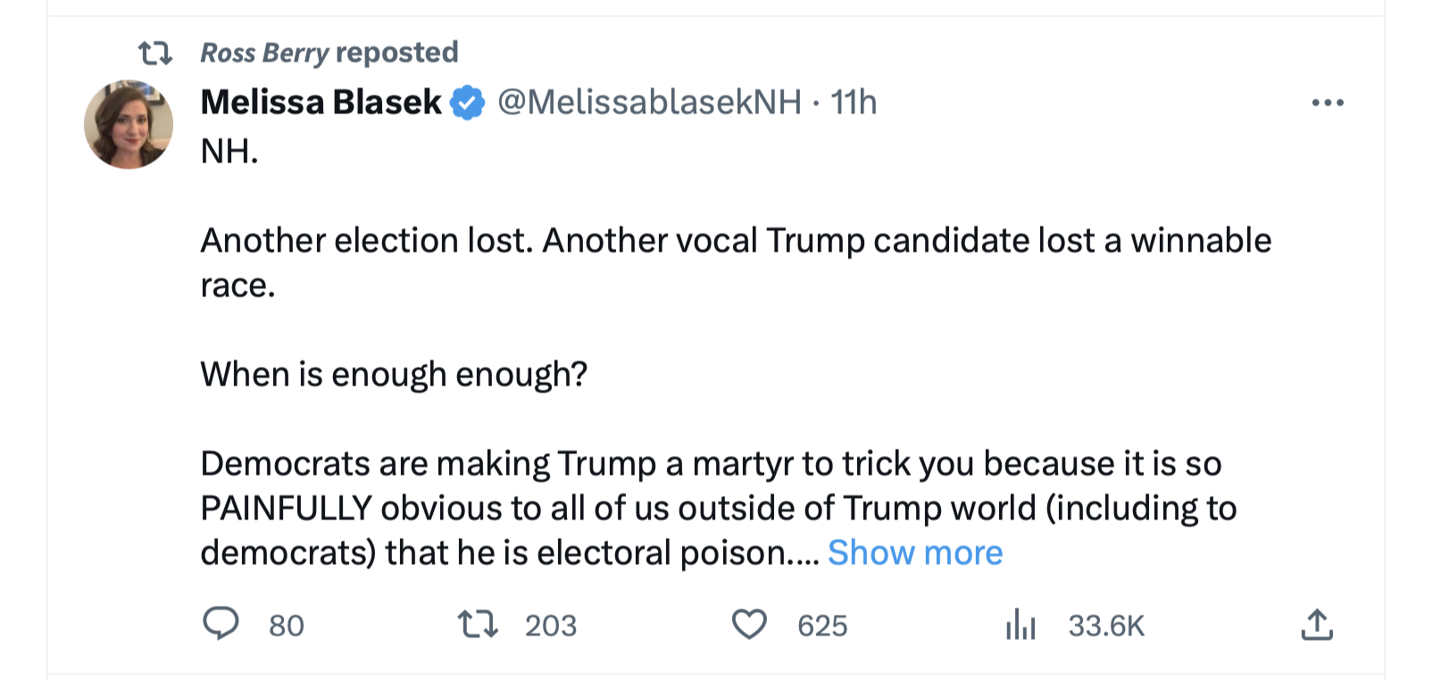Click the 33.6K views count
The image size is (1441, 680).
1106,626
